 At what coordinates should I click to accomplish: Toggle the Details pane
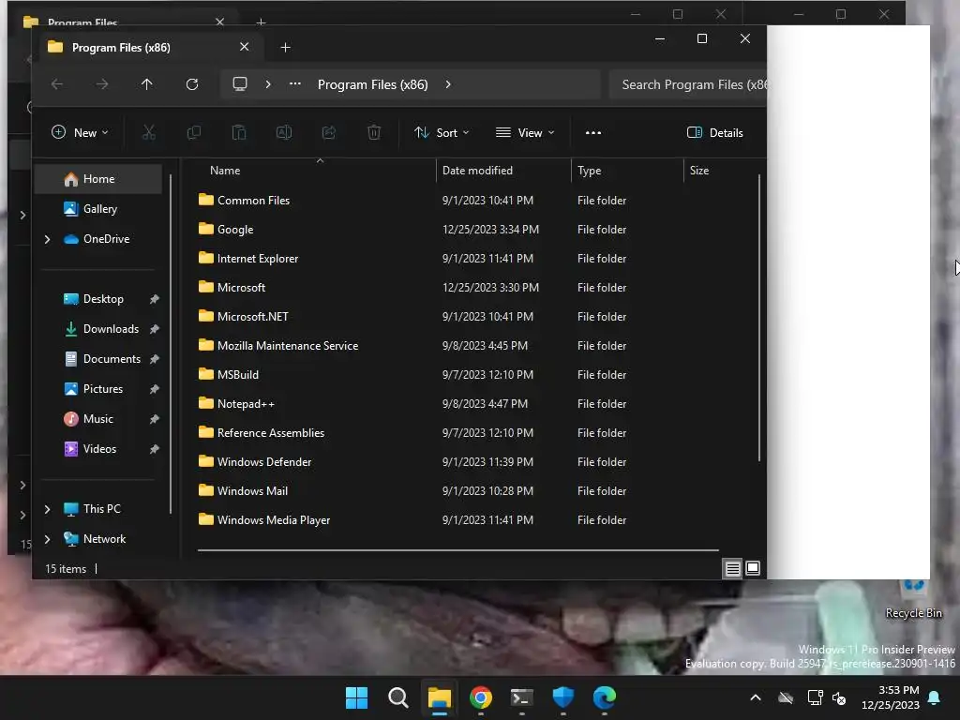click(x=715, y=133)
